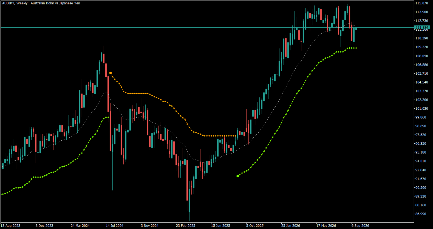The height and width of the screenshot is (229, 433).
Task: Click the 14 Jul 2024 date label
Action: [x=114, y=226]
